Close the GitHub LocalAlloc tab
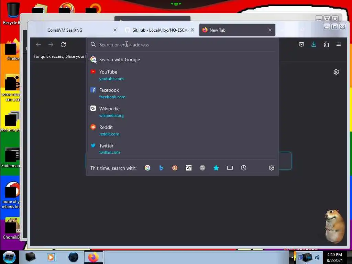The width and height of the screenshot is (352, 264). click(x=192, y=30)
